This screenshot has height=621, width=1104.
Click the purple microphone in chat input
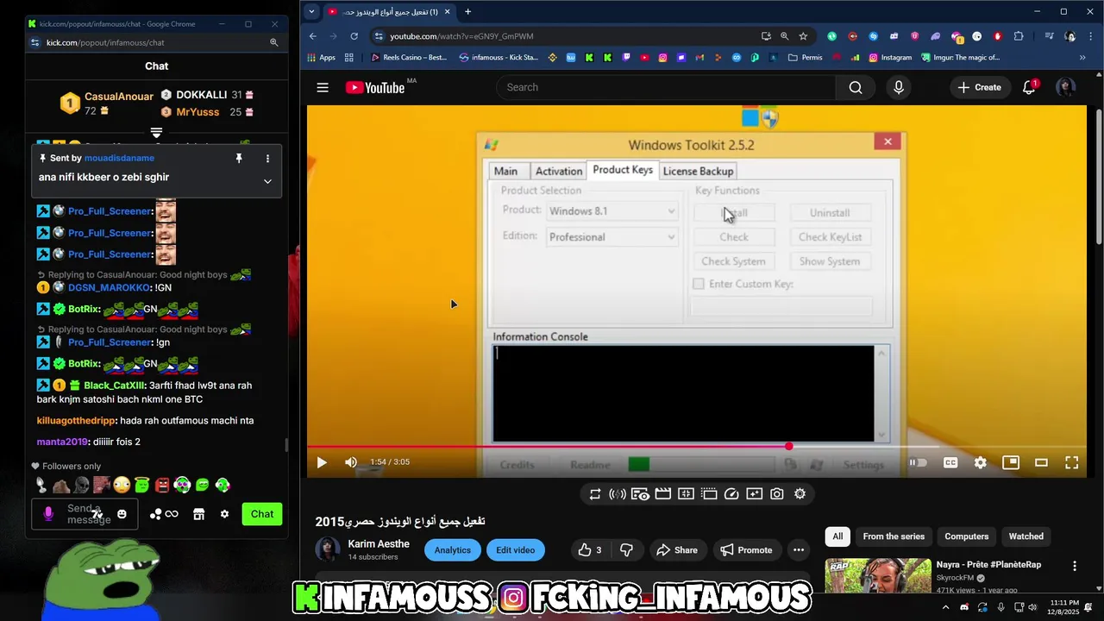48,514
